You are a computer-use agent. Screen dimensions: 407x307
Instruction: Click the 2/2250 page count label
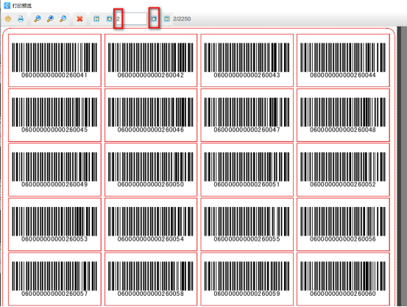[182, 18]
